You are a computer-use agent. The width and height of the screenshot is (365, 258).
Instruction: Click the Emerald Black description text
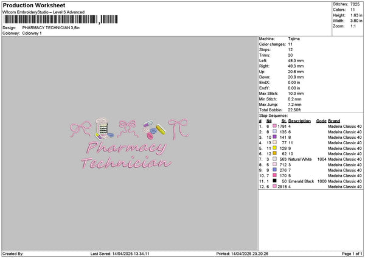(301, 181)
